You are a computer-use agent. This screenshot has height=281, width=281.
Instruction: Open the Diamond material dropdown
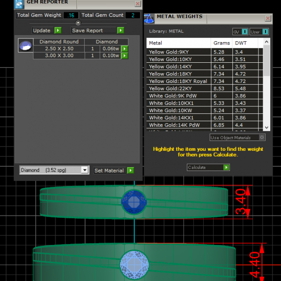85,170
